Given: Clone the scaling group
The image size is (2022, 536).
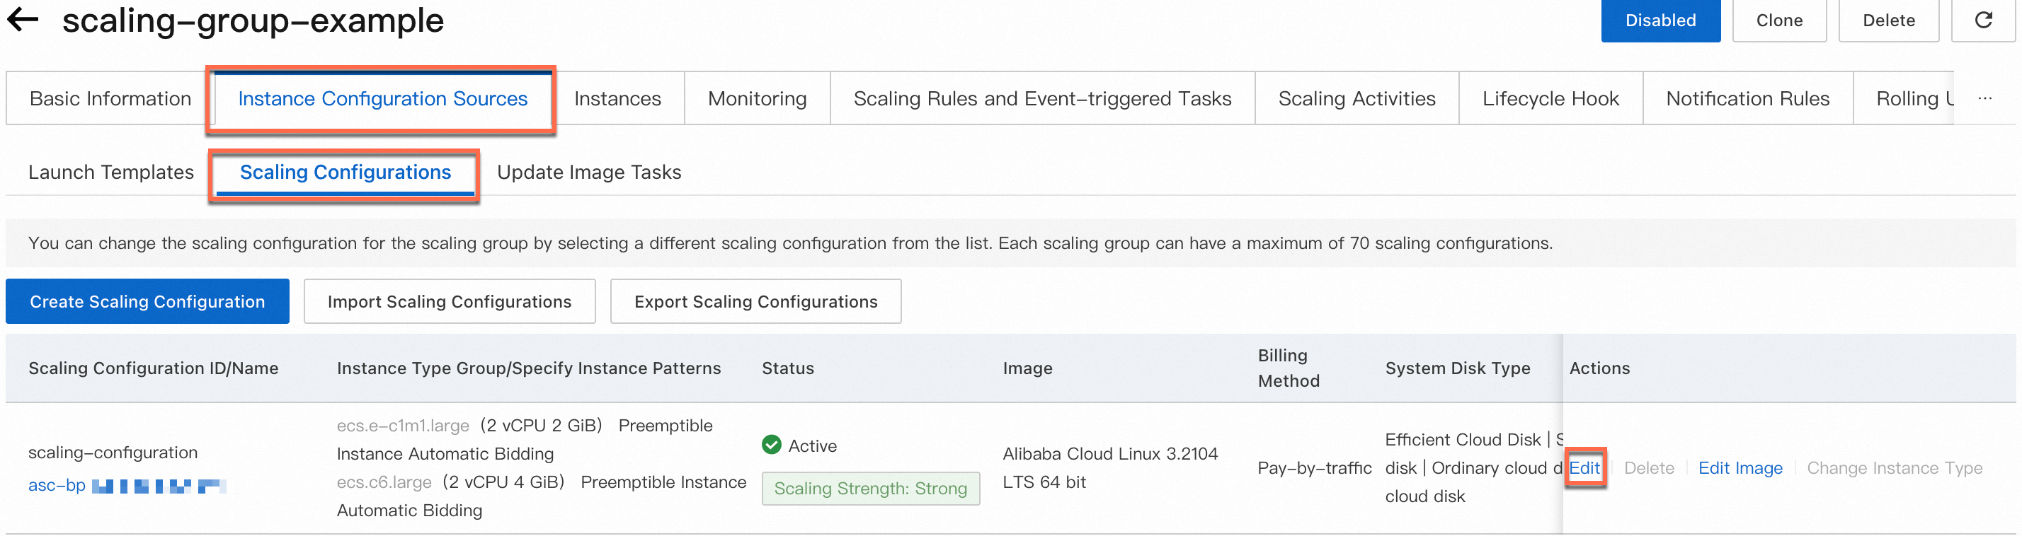Looking at the screenshot, I should click(1778, 21).
